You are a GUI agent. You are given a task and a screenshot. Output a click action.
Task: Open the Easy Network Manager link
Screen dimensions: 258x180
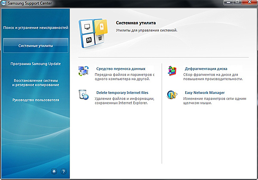[x=205, y=93]
